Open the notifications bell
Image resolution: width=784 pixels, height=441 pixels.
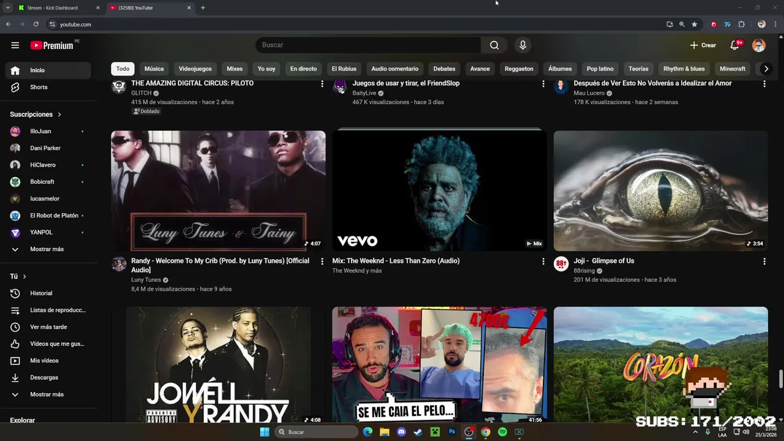735,45
